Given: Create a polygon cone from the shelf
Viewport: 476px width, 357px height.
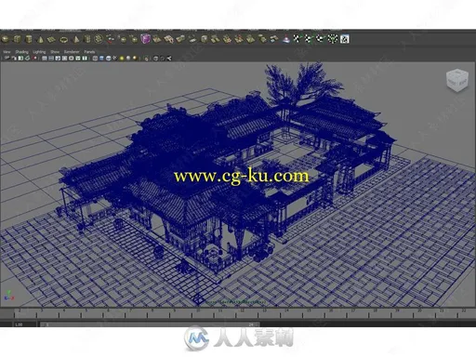Looking at the screenshot, I should [40, 39].
